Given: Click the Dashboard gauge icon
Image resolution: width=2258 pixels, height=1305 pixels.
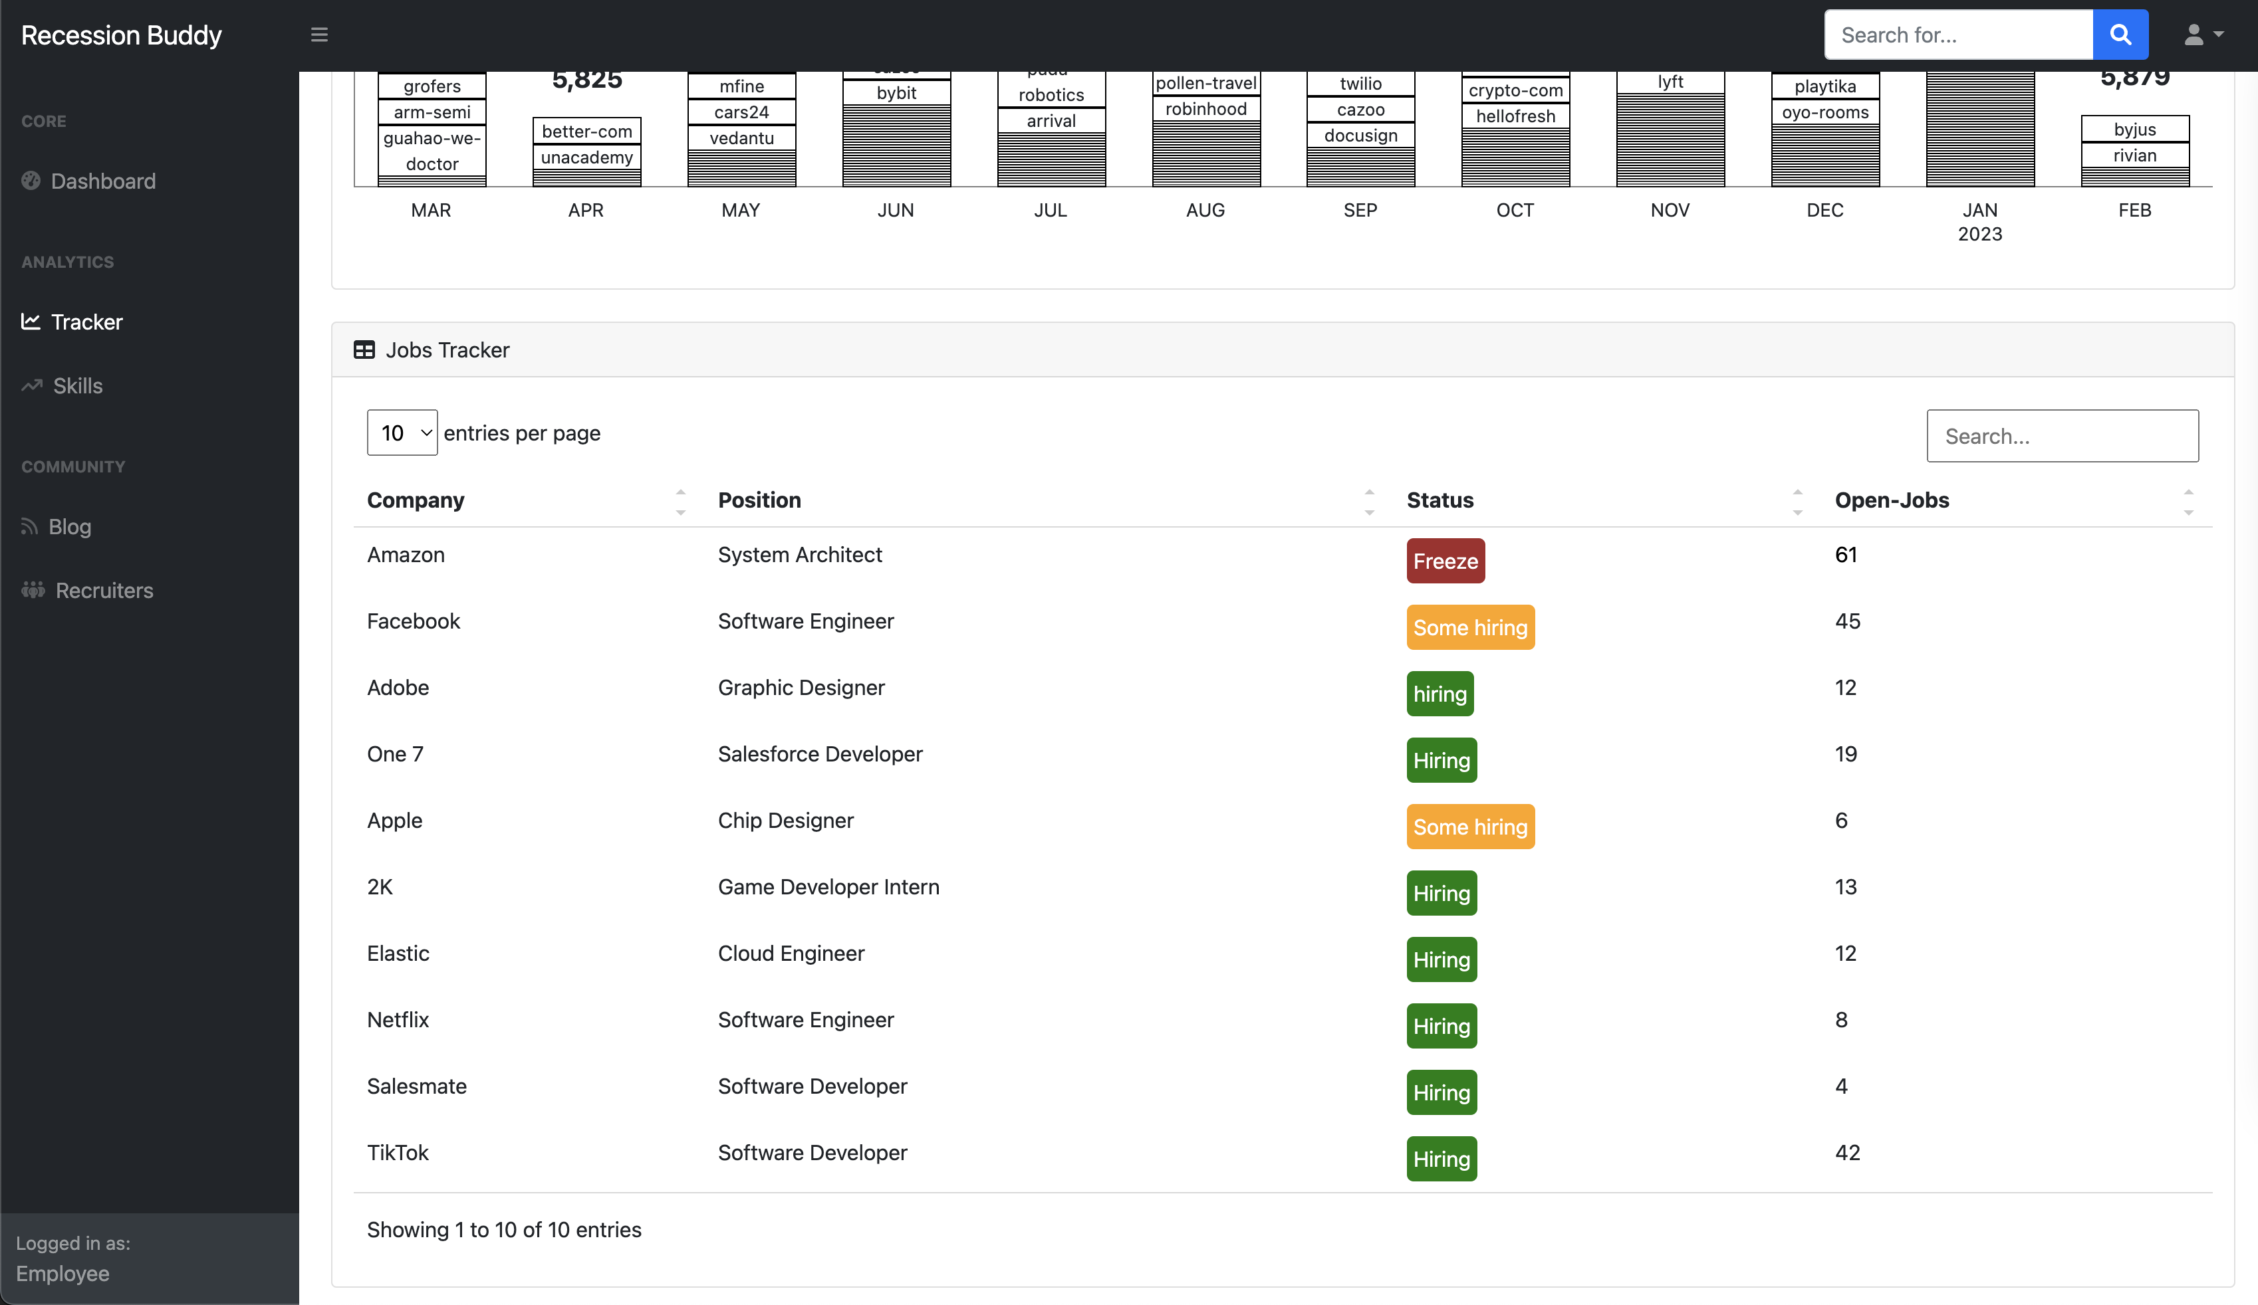Looking at the screenshot, I should [x=31, y=181].
